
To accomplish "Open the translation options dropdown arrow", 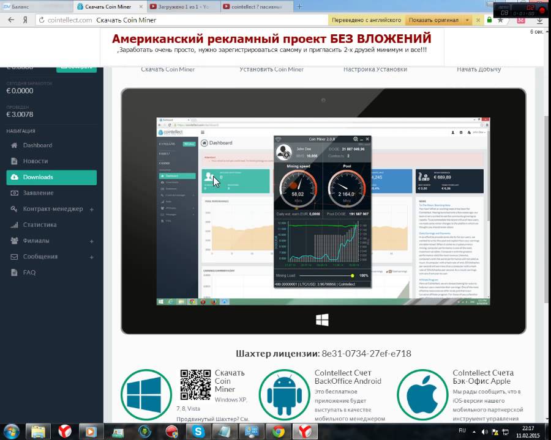I will [467, 20].
